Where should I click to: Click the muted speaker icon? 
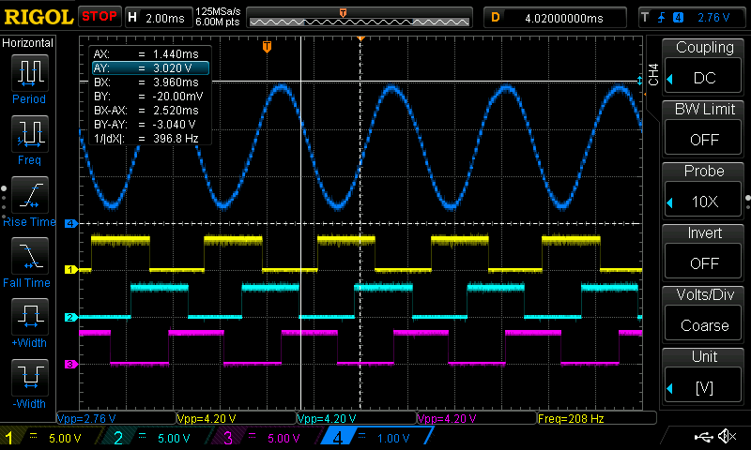click(x=727, y=436)
